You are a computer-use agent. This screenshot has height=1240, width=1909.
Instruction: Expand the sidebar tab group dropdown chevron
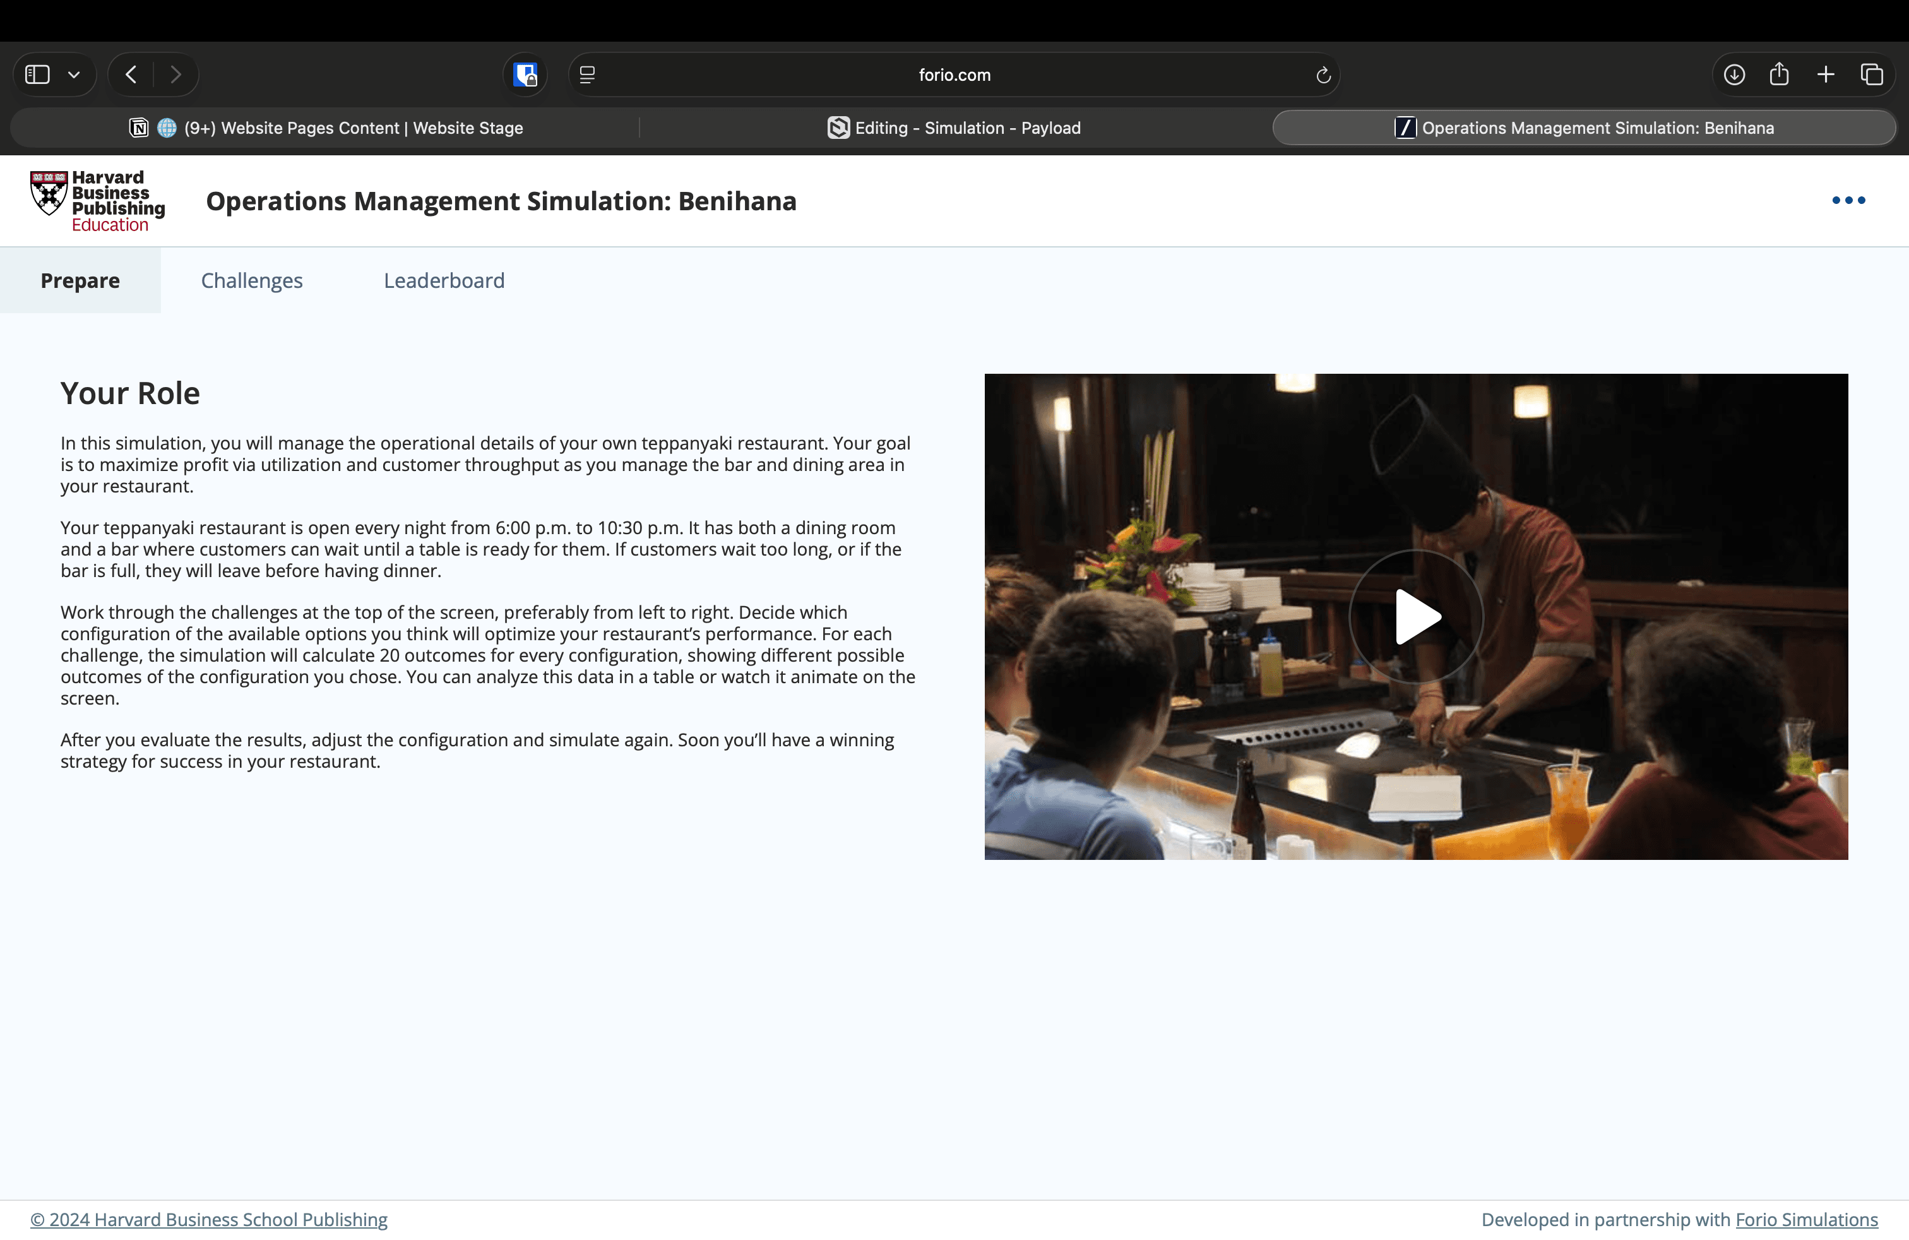pyautogui.click(x=74, y=75)
